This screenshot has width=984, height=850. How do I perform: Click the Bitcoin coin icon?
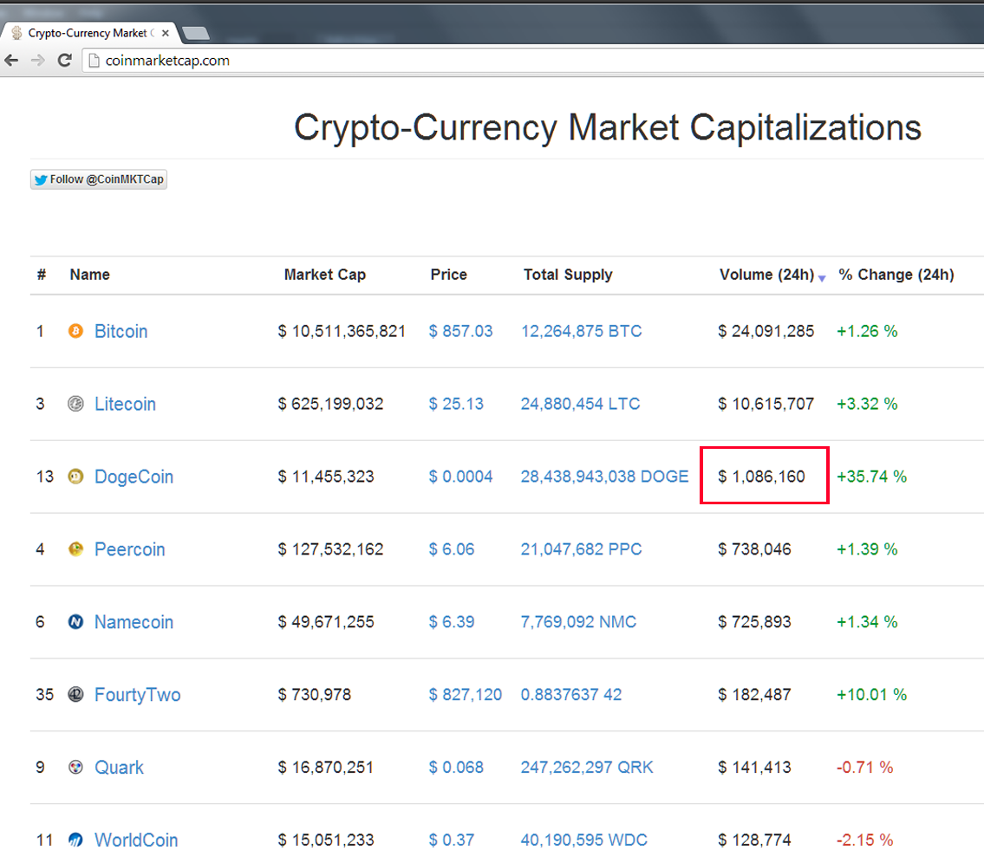coord(75,331)
